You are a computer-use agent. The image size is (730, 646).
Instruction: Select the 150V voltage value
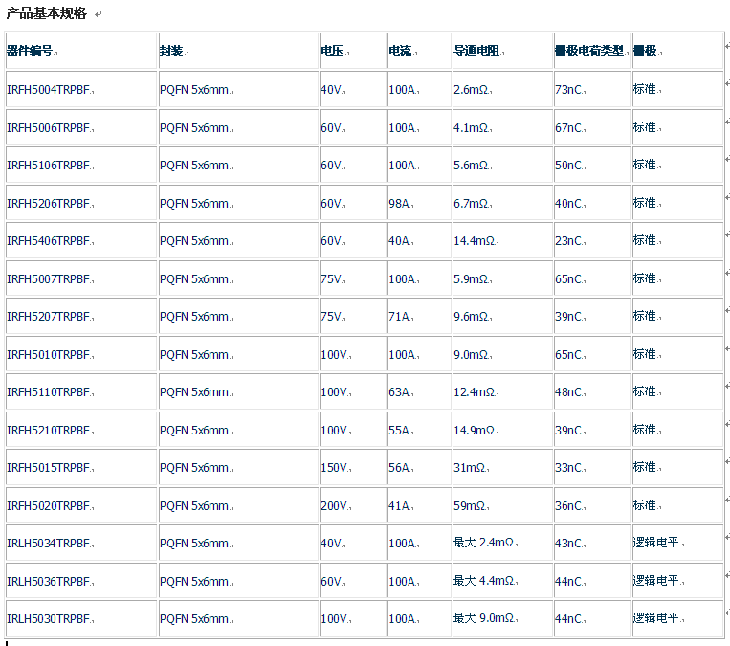(334, 468)
